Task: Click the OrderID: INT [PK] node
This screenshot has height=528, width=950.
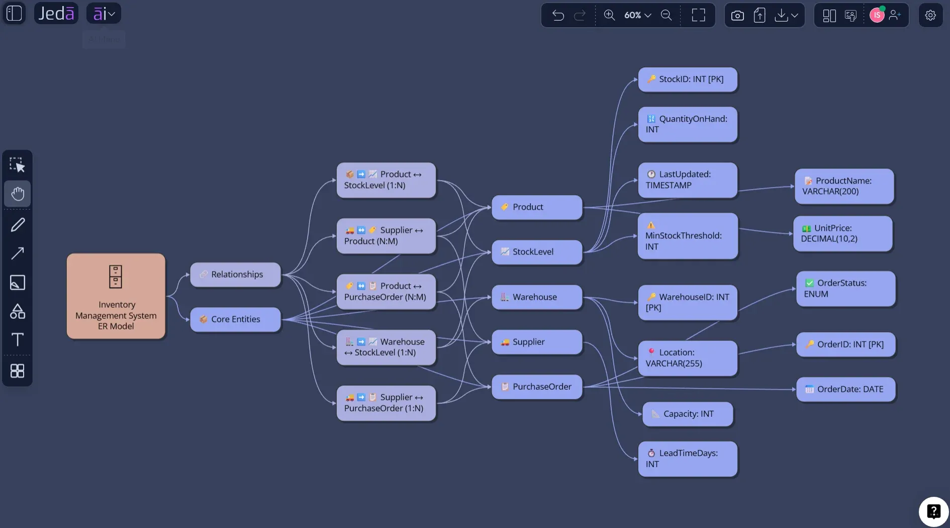Action: (x=846, y=344)
